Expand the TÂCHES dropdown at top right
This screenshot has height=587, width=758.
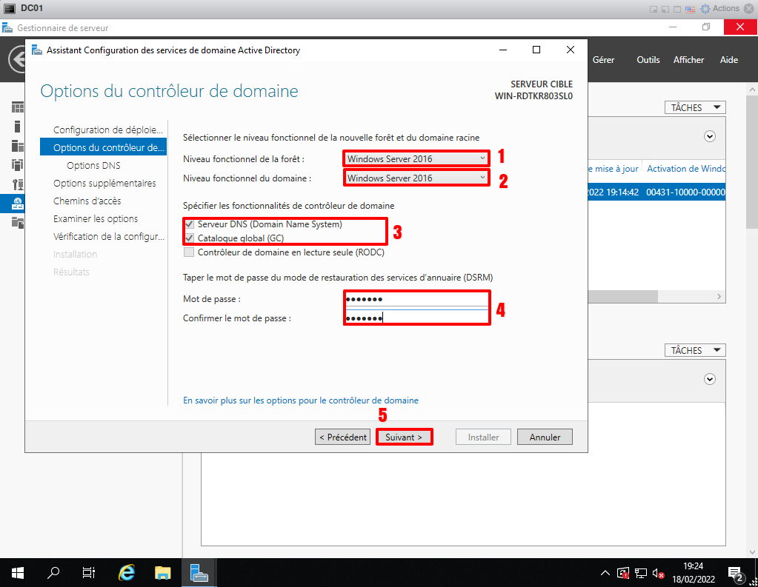(x=694, y=108)
